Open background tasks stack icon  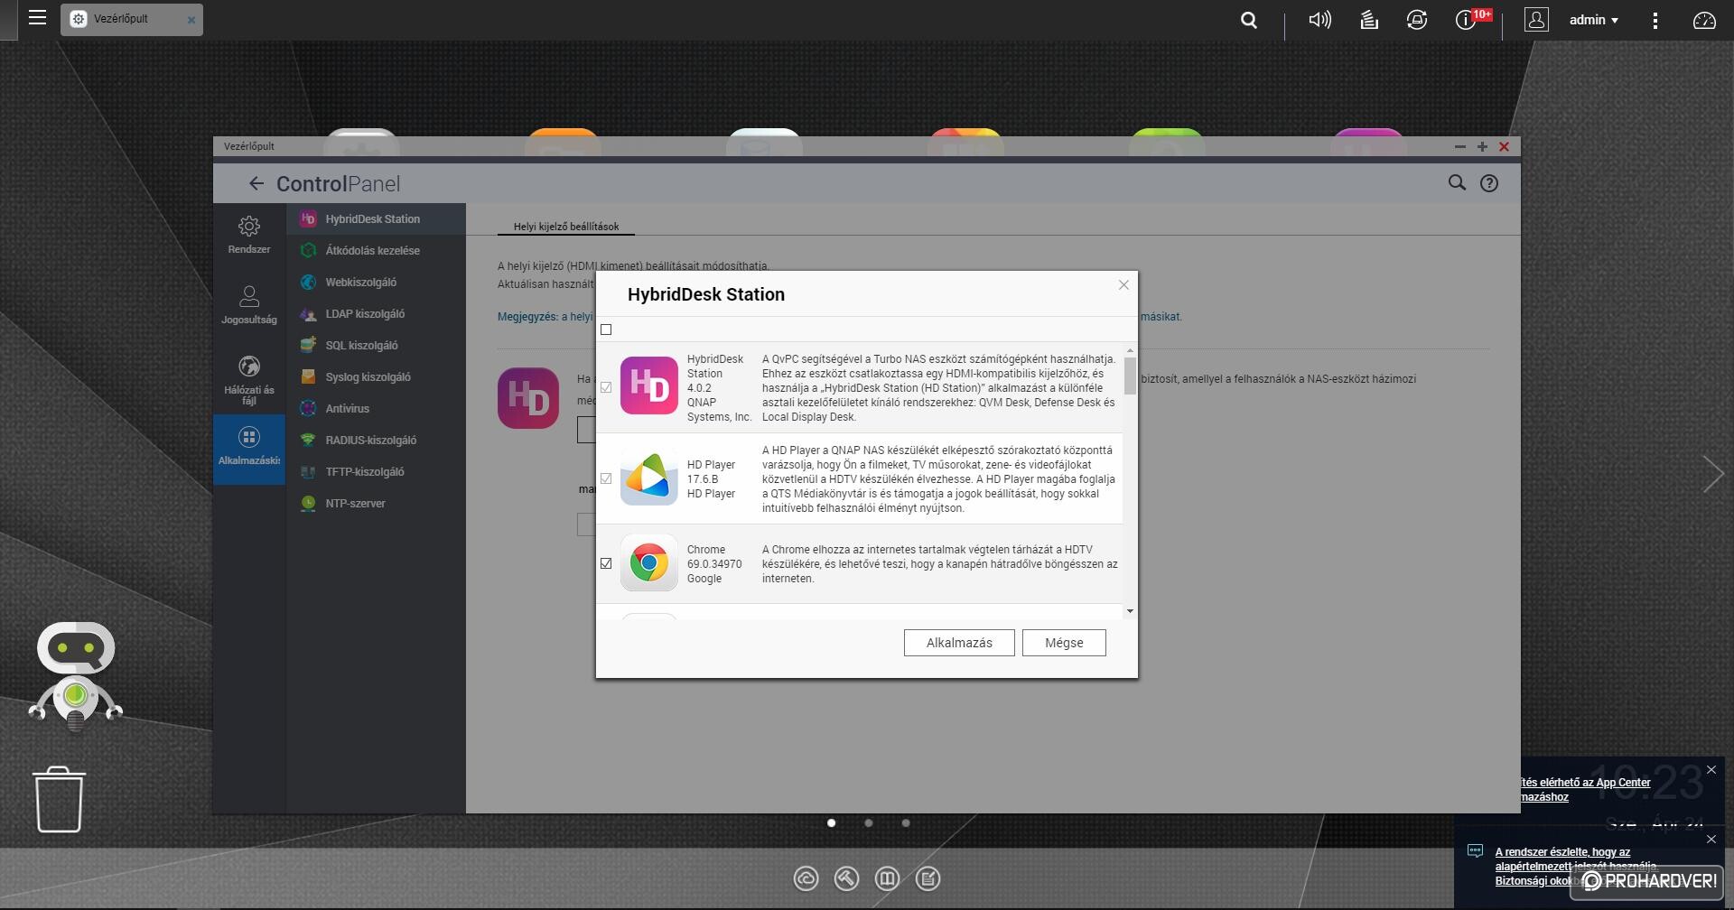1369,20
